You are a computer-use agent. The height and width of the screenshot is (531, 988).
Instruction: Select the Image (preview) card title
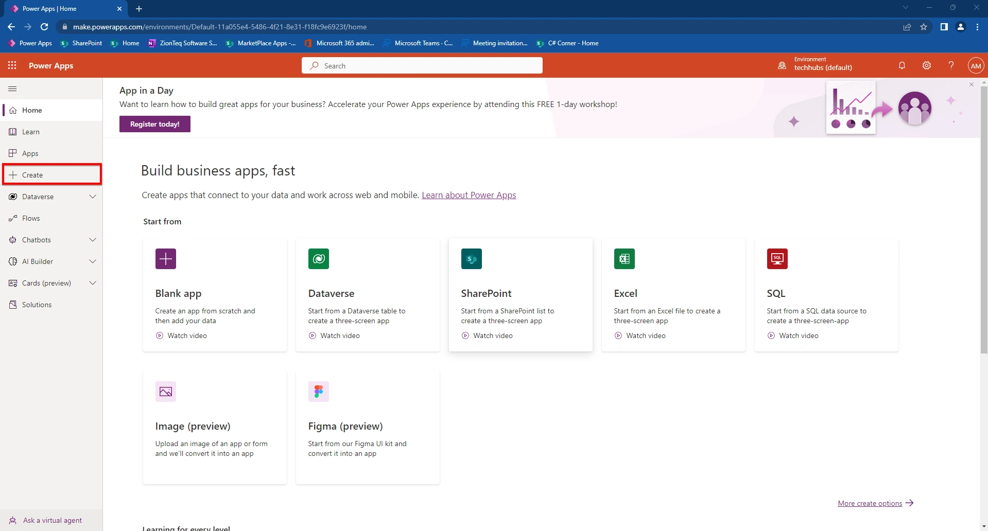[x=193, y=426]
